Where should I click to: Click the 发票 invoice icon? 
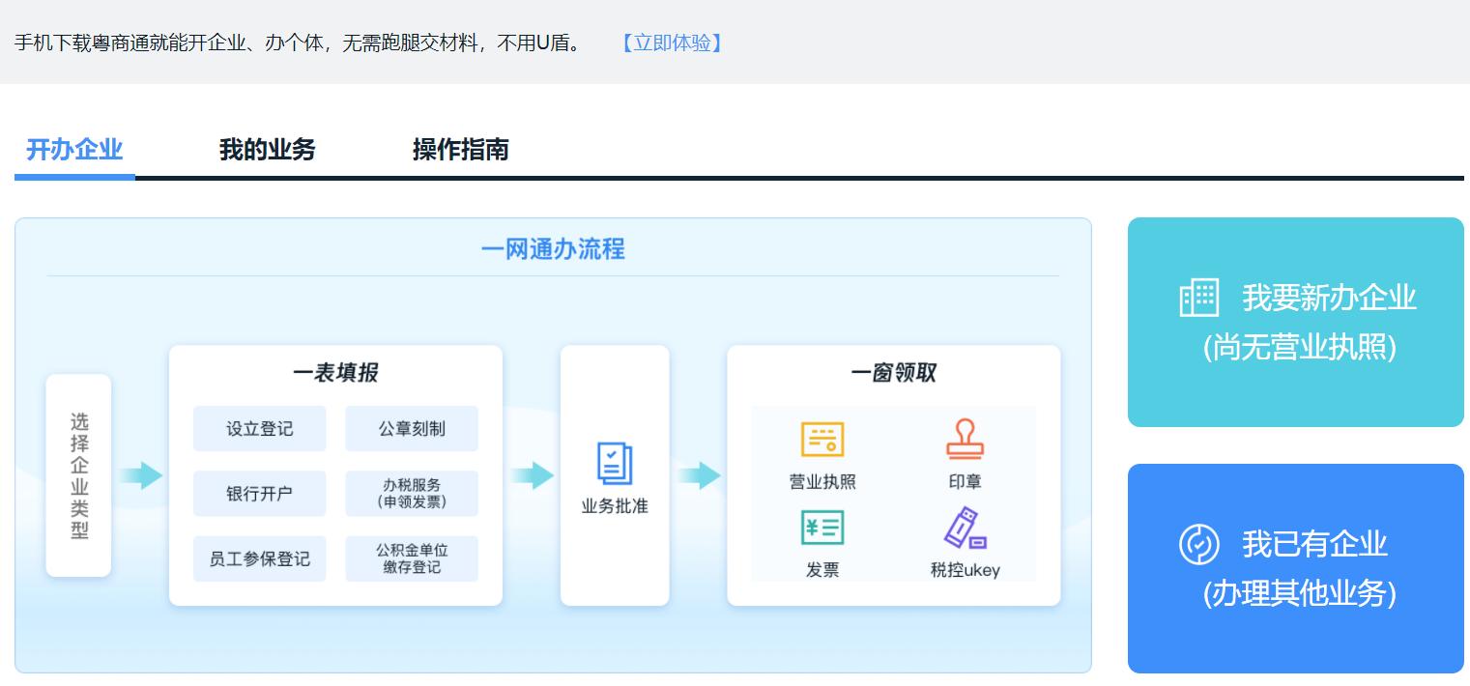[822, 528]
